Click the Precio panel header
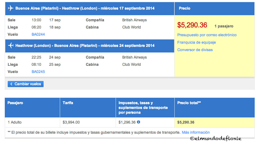This screenshot has height=147, width=260. (x=215, y=9)
